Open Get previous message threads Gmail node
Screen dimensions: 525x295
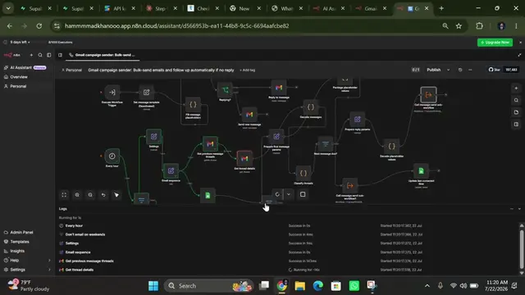(x=210, y=144)
